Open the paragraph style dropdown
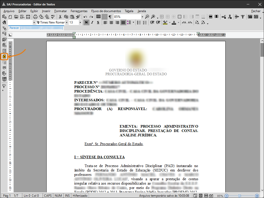Screen dimensions: 264x198 [x=34, y=22]
